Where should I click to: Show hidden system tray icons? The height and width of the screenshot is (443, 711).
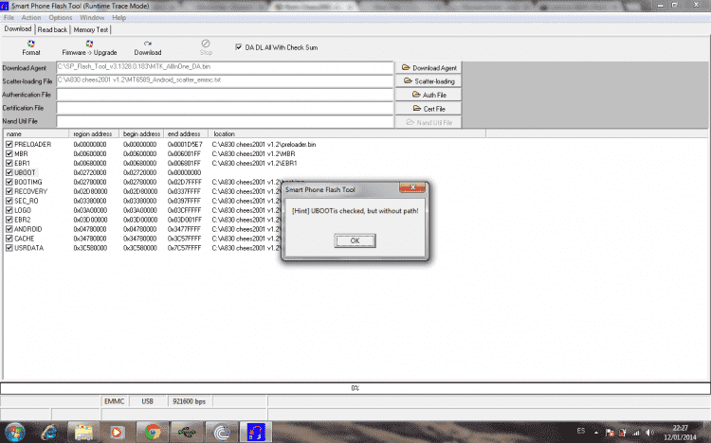click(596, 433)
